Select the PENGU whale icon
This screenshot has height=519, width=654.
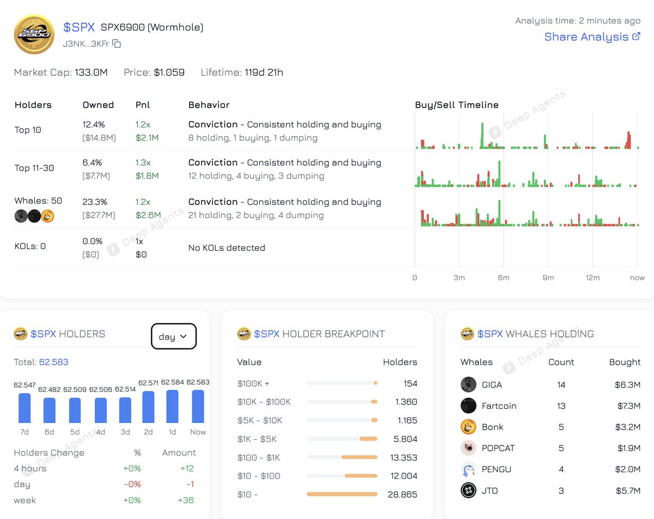(x=468, y=469)
